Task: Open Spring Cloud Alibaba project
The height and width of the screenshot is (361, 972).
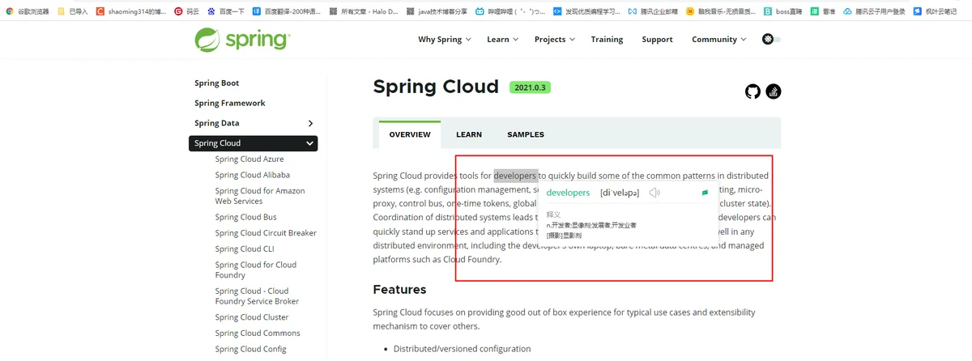Action: coord(253,175)
